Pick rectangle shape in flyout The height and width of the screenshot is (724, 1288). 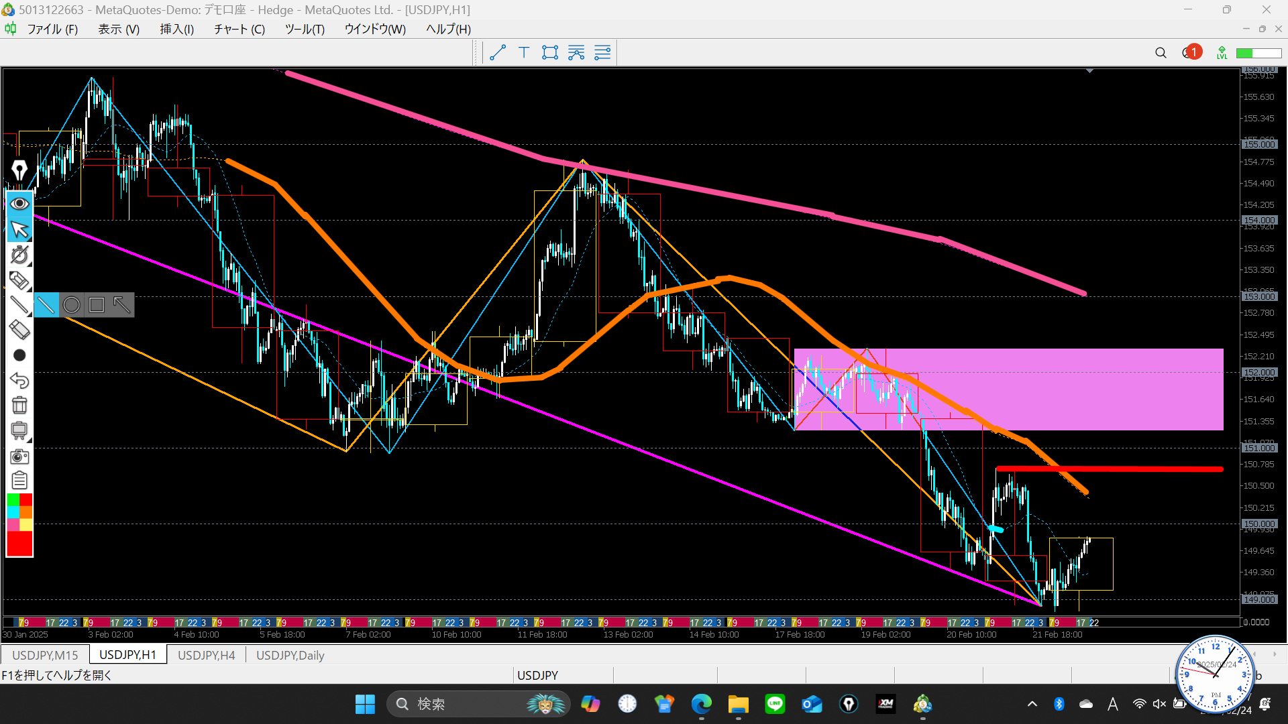(x=97, y=305)
